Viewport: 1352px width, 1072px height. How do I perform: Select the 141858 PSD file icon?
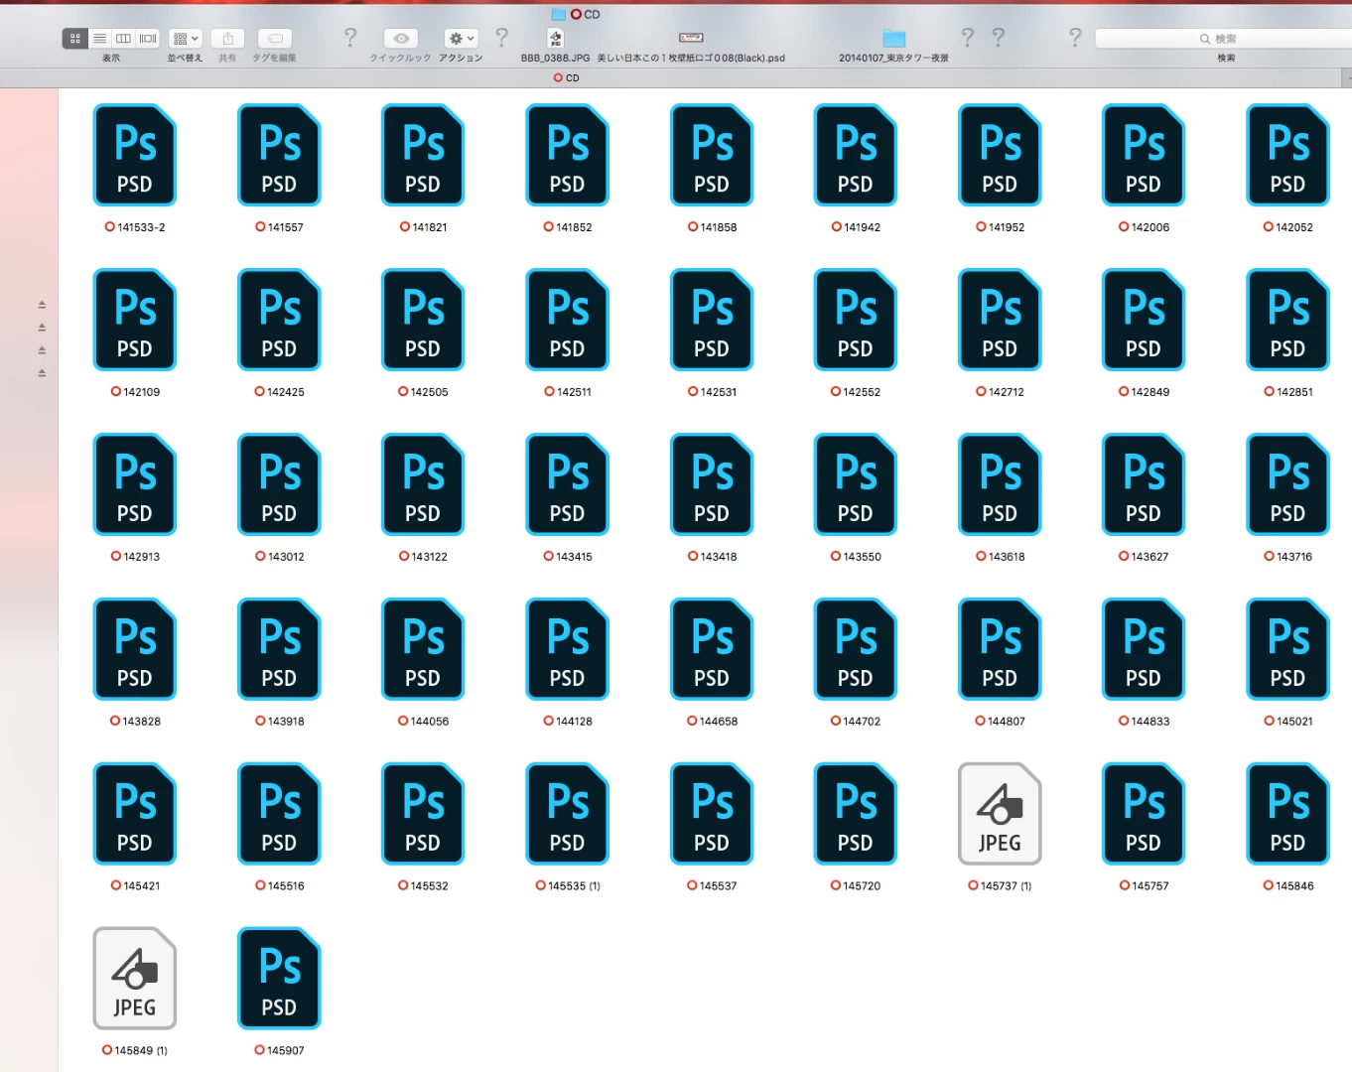[712, 155]
